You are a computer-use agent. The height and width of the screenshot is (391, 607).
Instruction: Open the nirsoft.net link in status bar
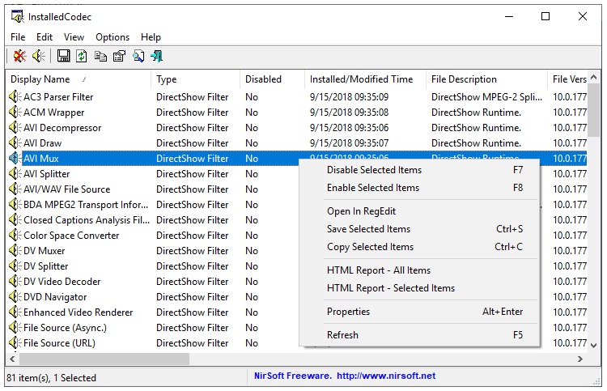386,376
